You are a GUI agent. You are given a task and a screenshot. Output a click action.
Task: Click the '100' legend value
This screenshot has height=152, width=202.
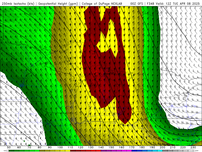(60, 147)
